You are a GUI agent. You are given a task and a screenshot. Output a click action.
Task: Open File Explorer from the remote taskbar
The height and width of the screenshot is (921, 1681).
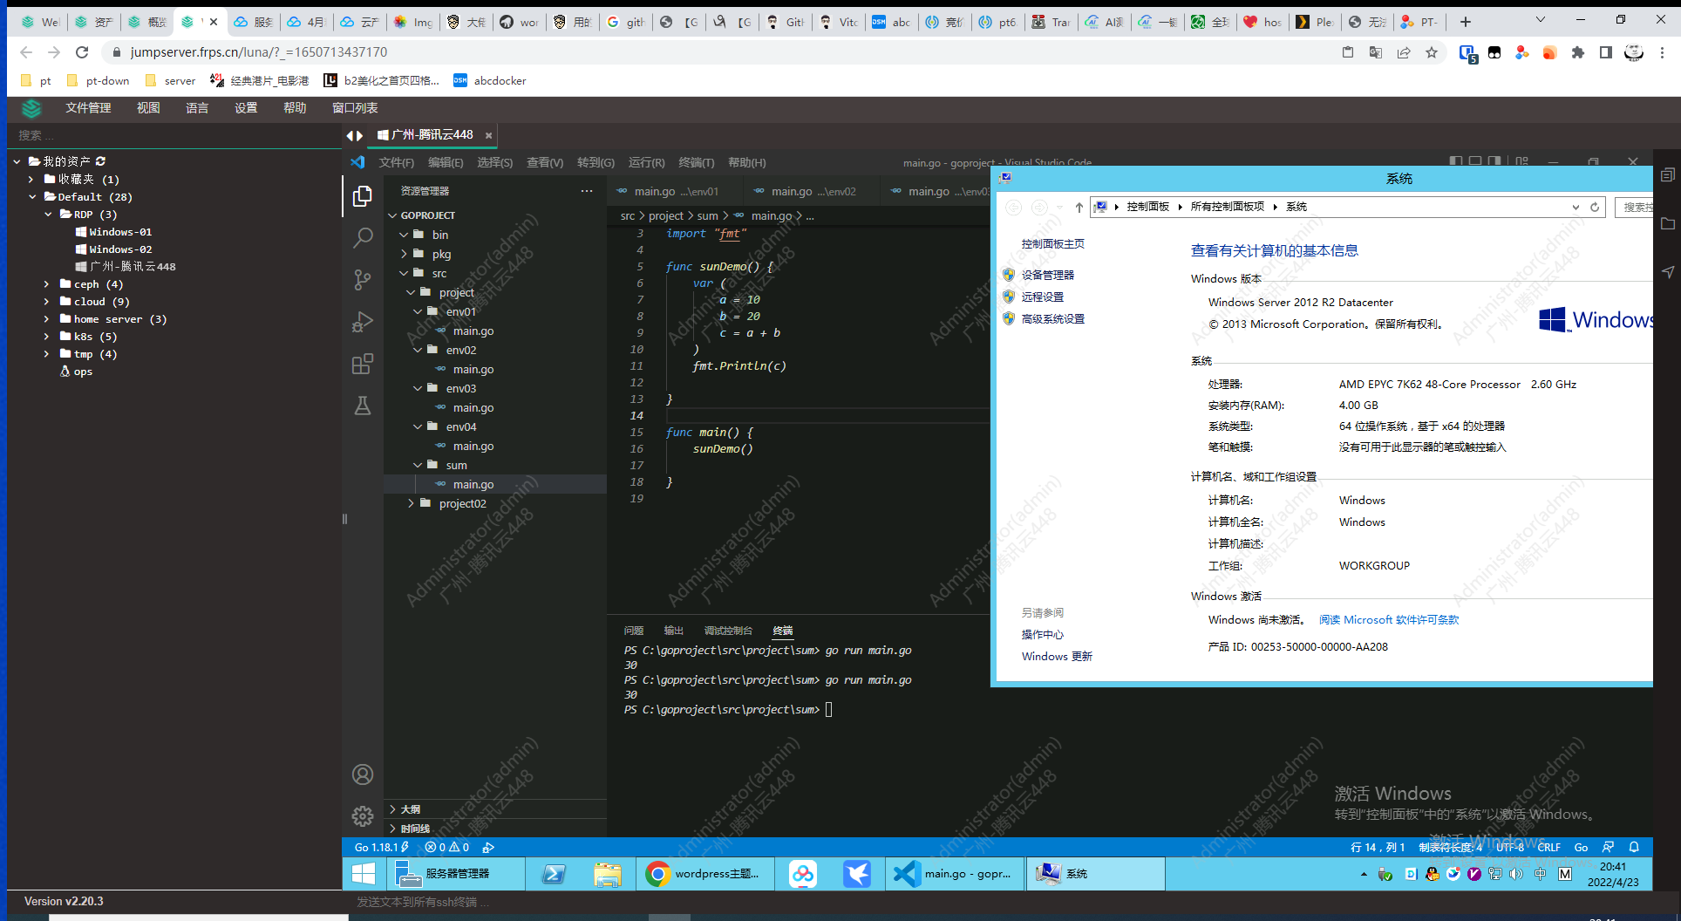coord(608,873)
